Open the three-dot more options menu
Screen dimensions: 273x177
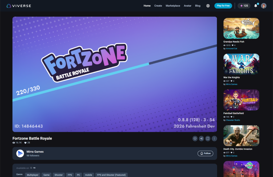click(214, 138)
